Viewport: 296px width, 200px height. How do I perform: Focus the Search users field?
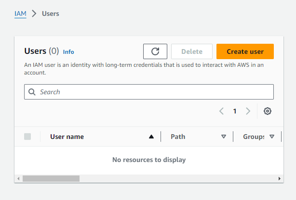[149, 92]
